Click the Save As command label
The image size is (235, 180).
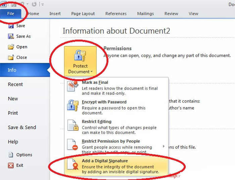click(x=23, y=36)
